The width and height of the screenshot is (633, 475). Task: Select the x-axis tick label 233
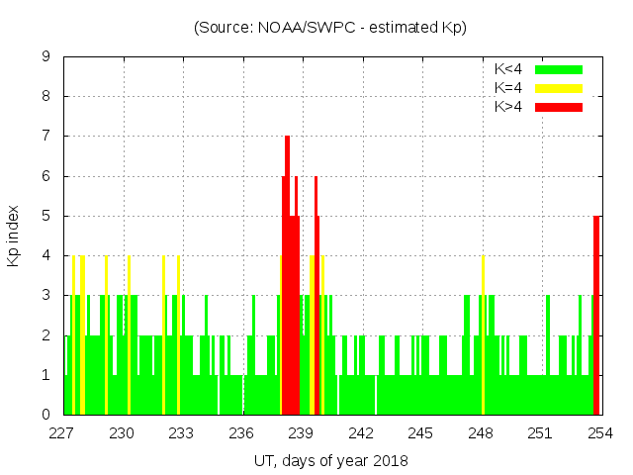(181, 433)
